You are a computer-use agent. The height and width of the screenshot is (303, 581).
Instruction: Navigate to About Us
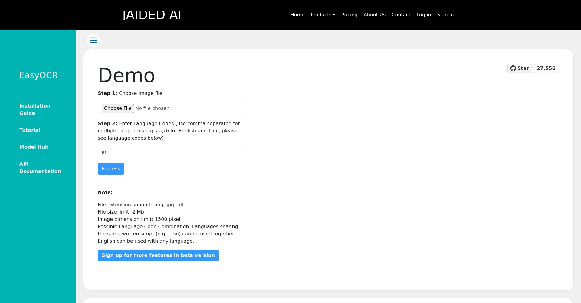tap(374, 15)
